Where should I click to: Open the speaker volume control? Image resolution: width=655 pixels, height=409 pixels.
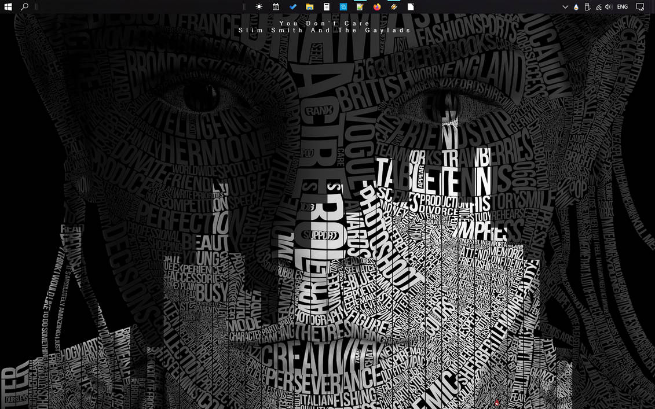(x=609, y=7)
